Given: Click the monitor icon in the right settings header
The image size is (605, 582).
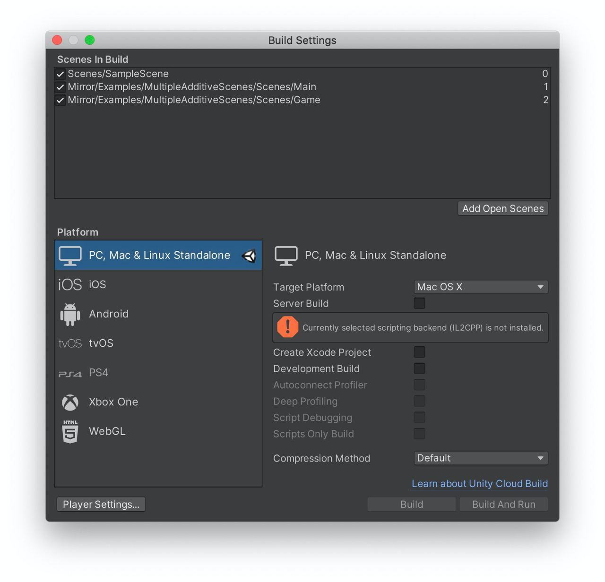Looking at the screenshot, I should click(286, 256).
